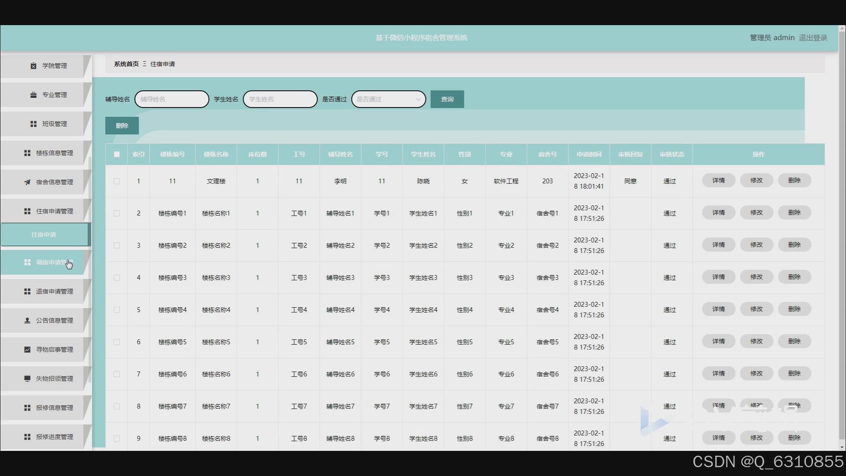This screenshot has width=846, height=476.
Task: Select the 住宿申请 submenu item
Action: [x=44, y=234]
